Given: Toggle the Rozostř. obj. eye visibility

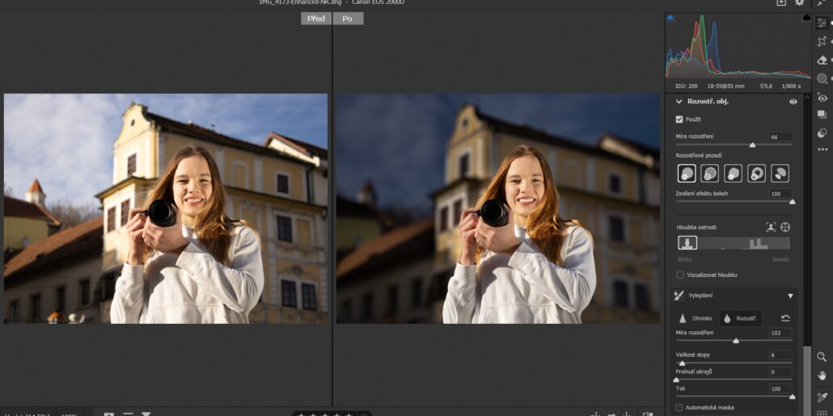Looking at the screenshot, I should (793, 101).
